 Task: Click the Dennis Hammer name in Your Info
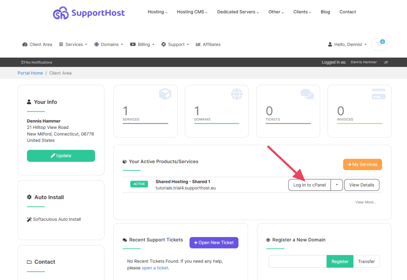click(x=44, y=121)
